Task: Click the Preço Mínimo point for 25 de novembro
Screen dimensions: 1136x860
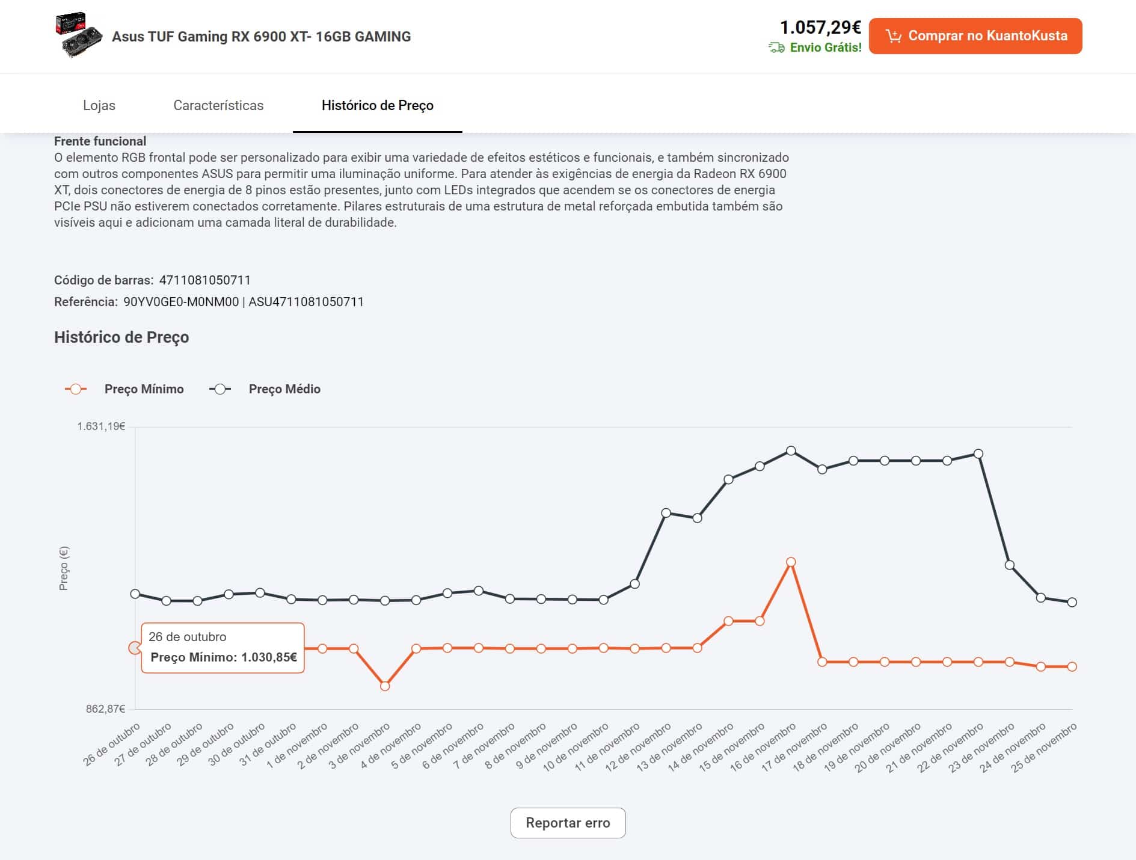Action: pyautogui.click(x=1072, y=667)
